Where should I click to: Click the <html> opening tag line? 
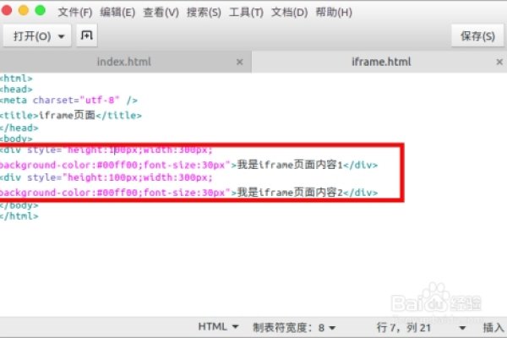click(16, 79)
